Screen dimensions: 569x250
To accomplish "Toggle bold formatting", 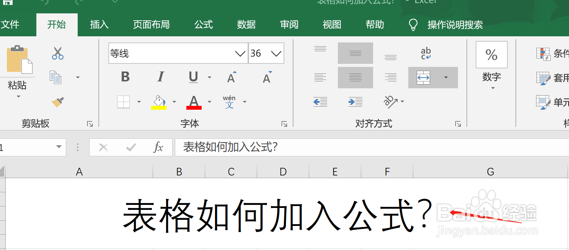I will (x=125, y=77).
